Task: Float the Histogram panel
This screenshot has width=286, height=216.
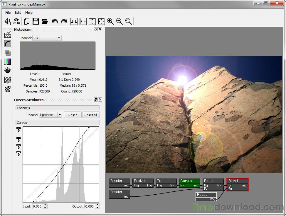Action: (95, 29)
